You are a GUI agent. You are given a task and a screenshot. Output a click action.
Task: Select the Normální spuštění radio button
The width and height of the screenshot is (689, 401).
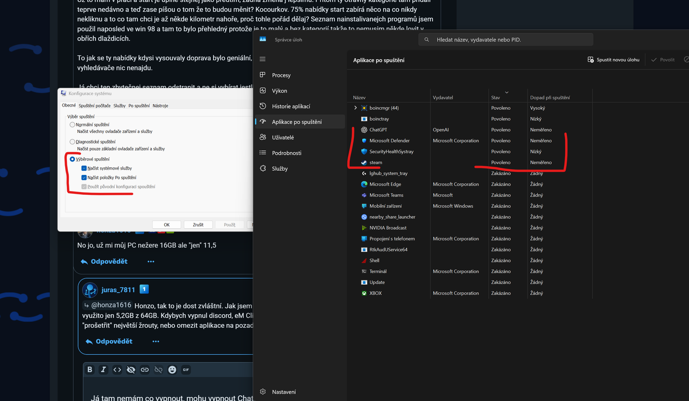(x=73, y=125)
